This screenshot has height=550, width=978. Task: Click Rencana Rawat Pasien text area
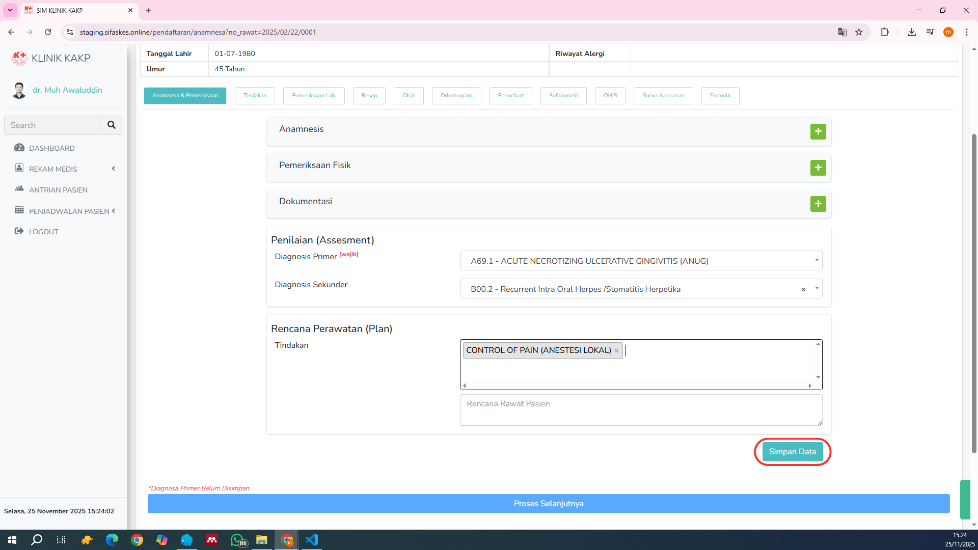tap(640, 409)
